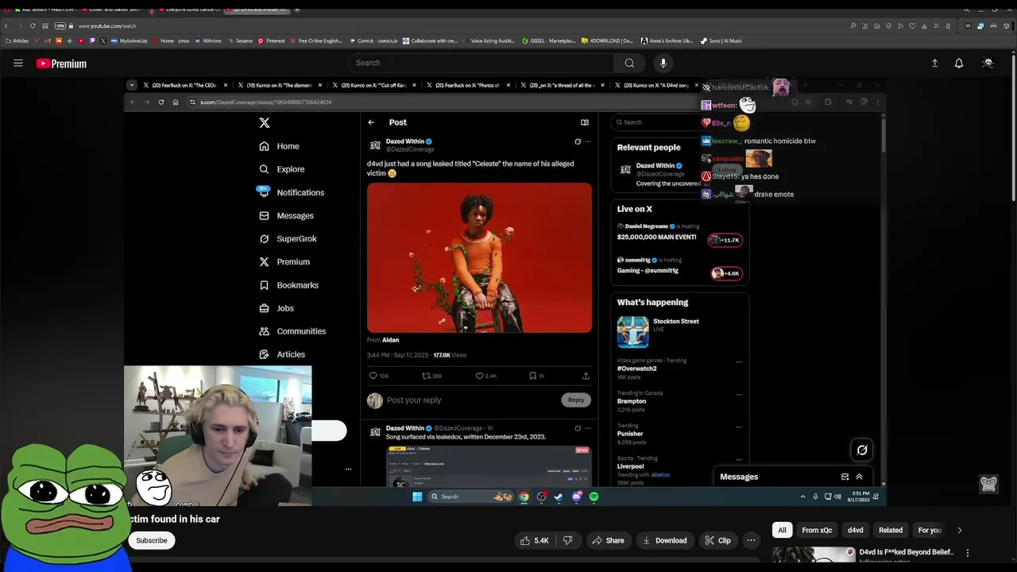Viewport: 1017px width, 572px height.
Task: Click the share icon on the post
Action: click(586, 376)
